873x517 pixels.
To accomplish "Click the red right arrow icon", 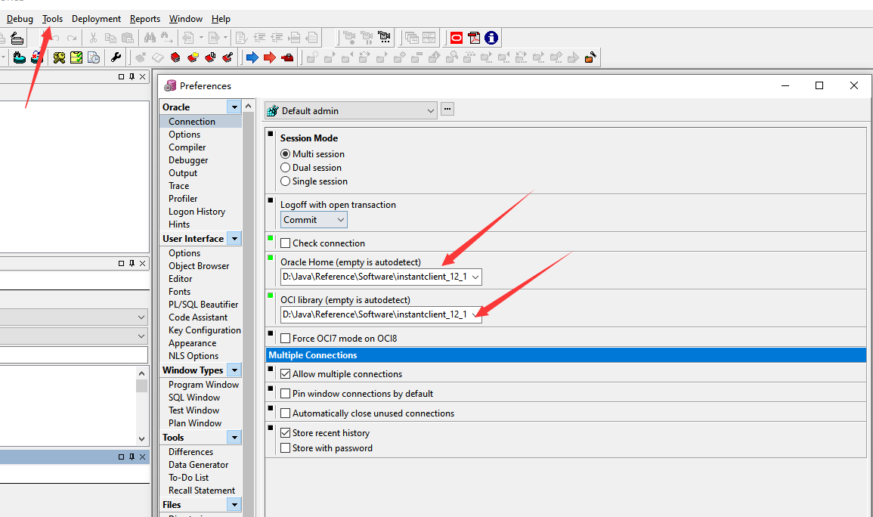I will pyautogui.click(x=270, y=57).
